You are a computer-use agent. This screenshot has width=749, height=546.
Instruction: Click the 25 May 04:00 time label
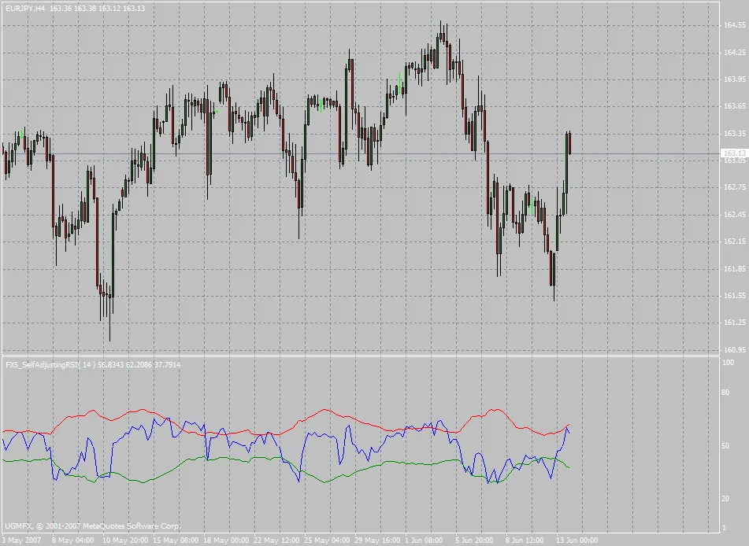(x=328, y=540)
